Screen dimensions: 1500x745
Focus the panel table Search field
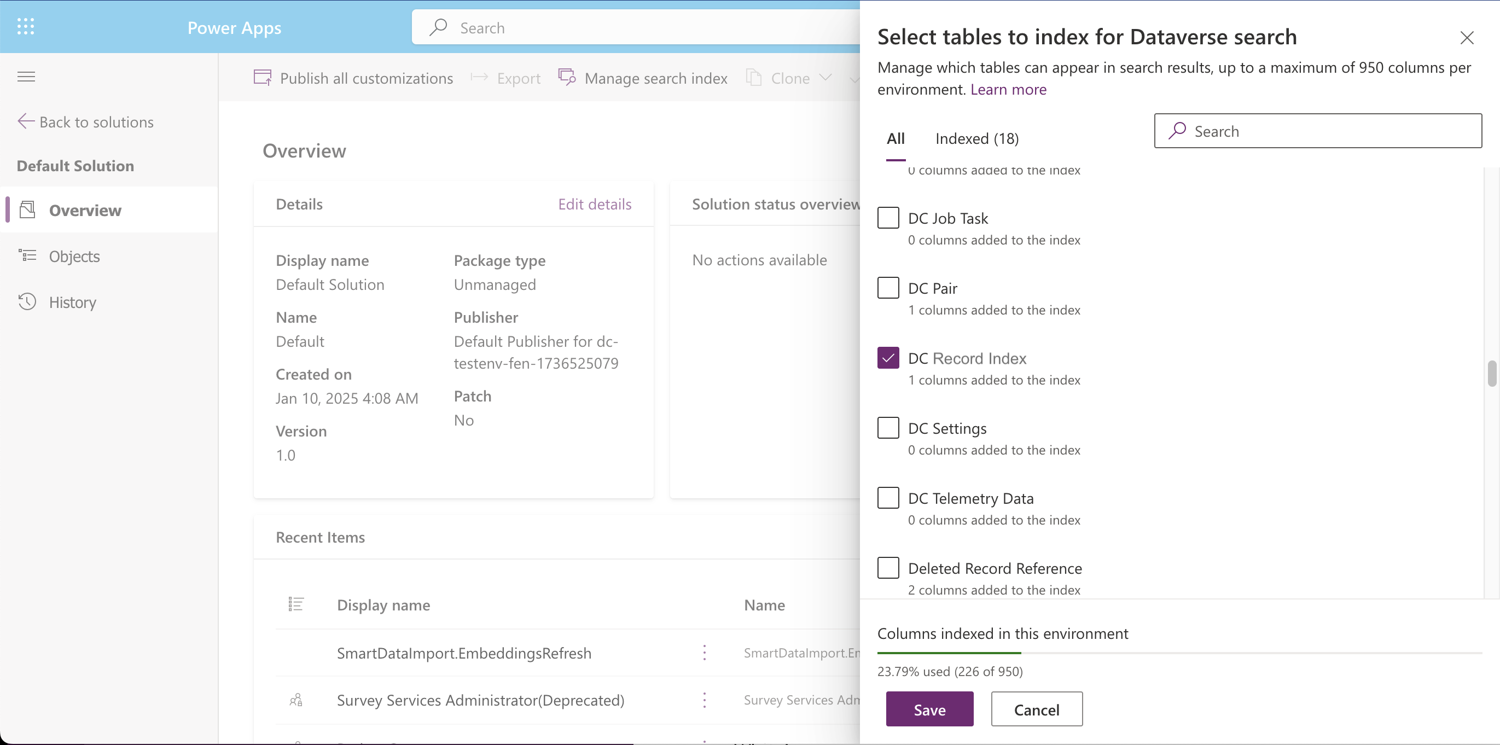pyautogui.click(x=1318, y=130)
